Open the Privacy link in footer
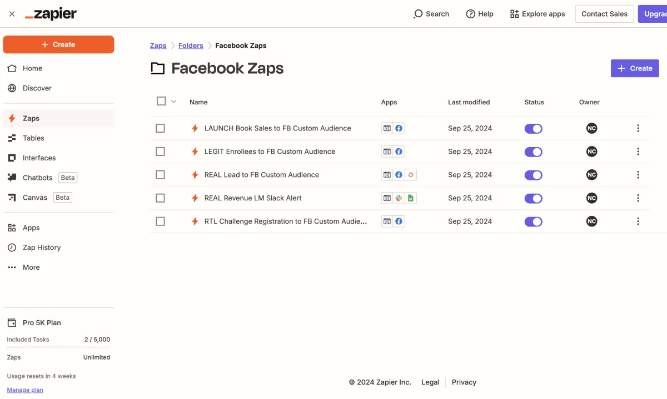This screenshot has height=399, width=667. (464, 382)
